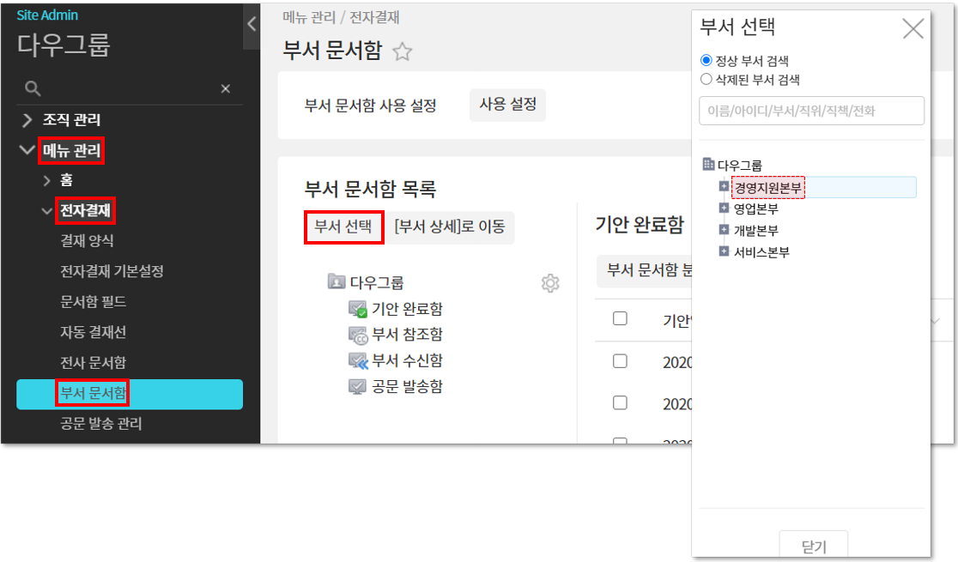Clear the sidebar search with X icon
Screen dimensions: 958x562
[x=226, y=88]
